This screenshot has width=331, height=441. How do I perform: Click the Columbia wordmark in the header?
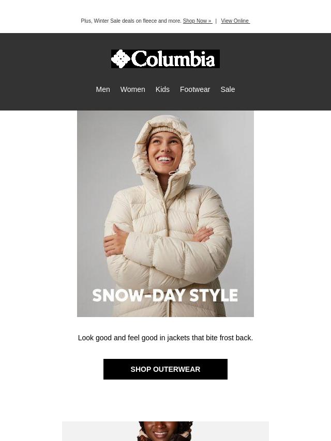[x=173, y=59]
